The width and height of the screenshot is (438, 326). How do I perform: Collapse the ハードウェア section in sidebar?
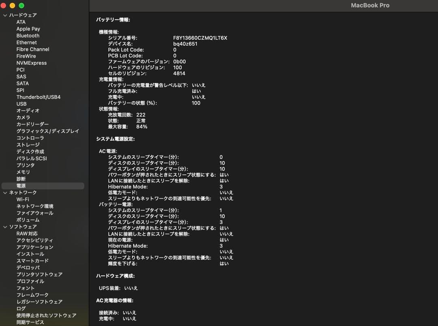4,15
